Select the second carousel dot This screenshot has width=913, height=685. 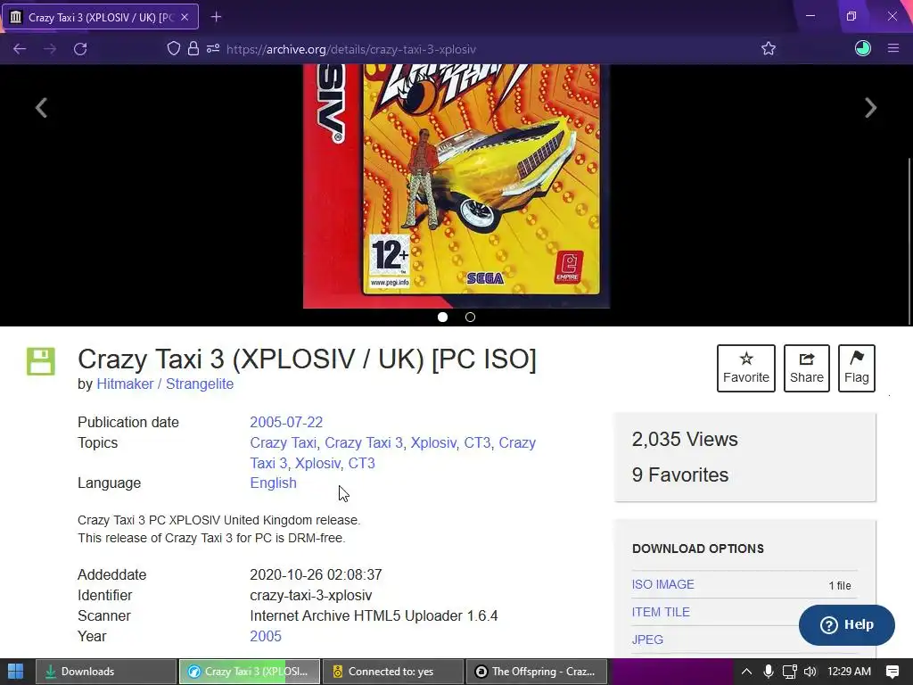click(471, 317)
